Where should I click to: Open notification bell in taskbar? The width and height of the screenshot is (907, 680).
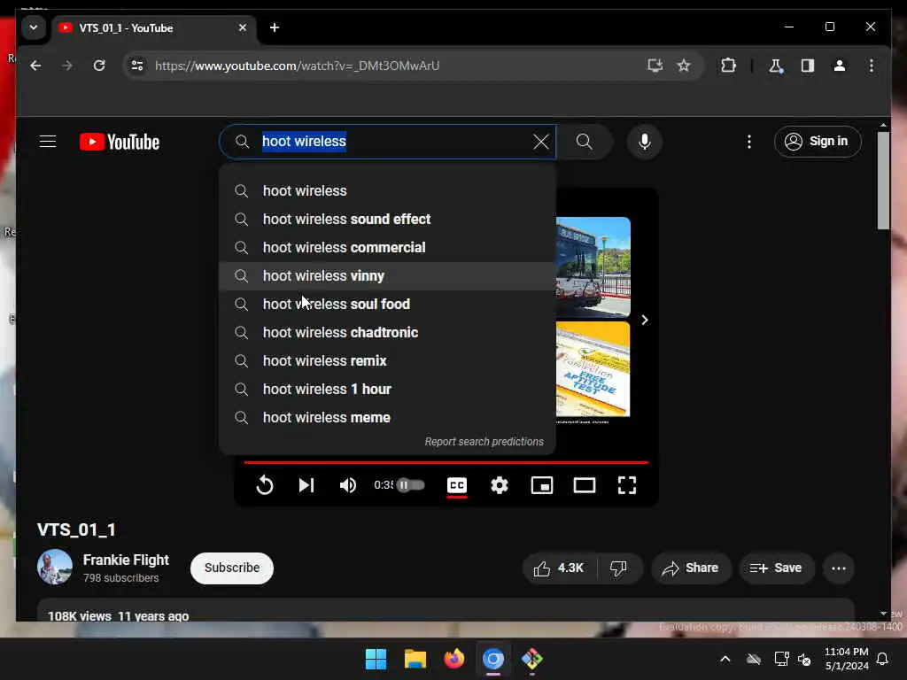click(883, 659)
